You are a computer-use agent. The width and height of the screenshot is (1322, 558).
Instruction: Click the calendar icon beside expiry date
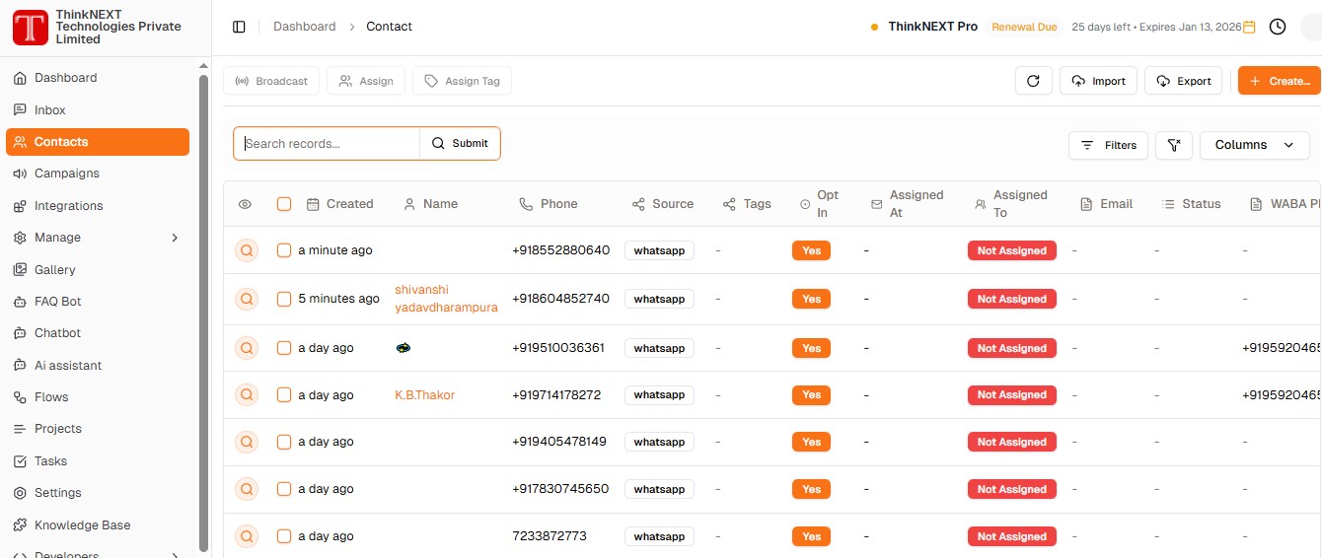[x=1249, y=27]
